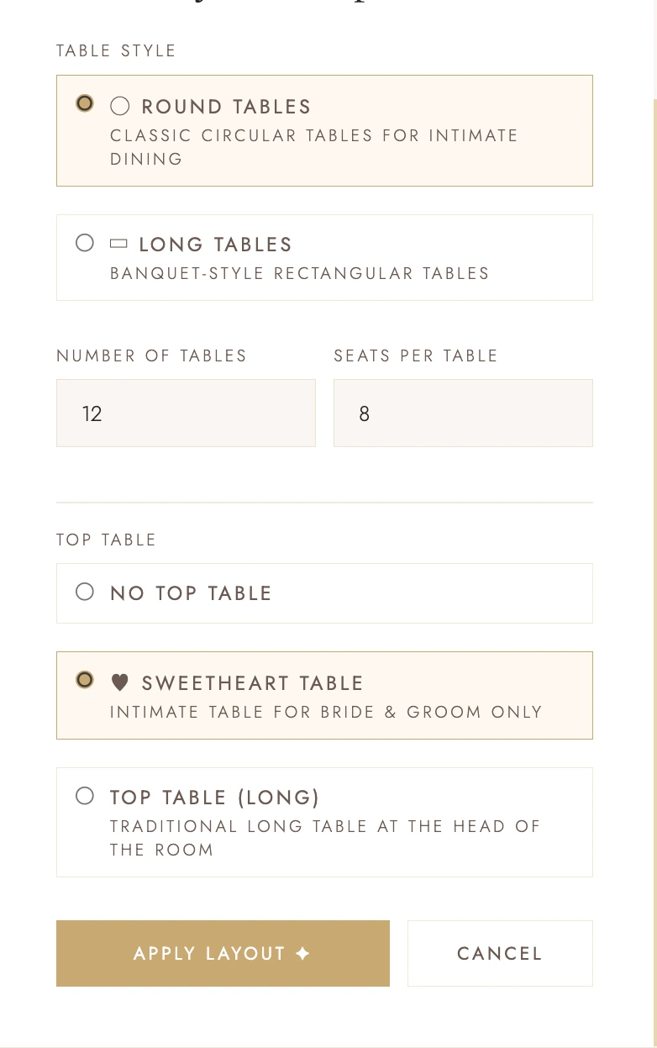This screenshot has height=1048, width=657.
Task: Click the sparkle icon on Apply Layout
Action: (302, 953)
